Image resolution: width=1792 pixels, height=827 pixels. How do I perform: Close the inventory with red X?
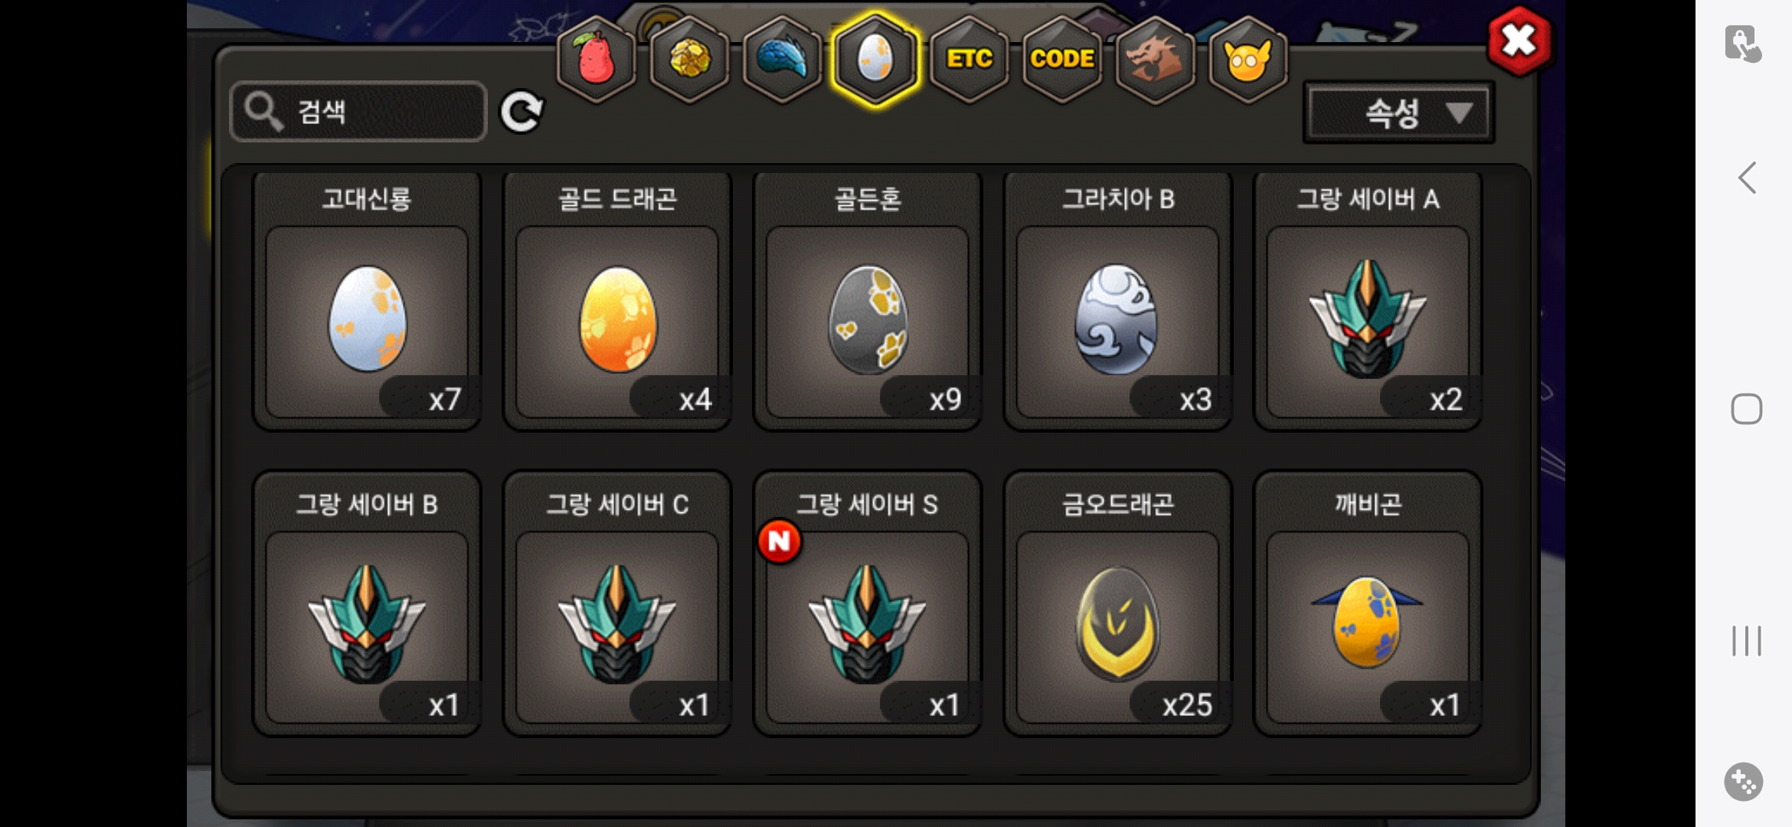1519,41
